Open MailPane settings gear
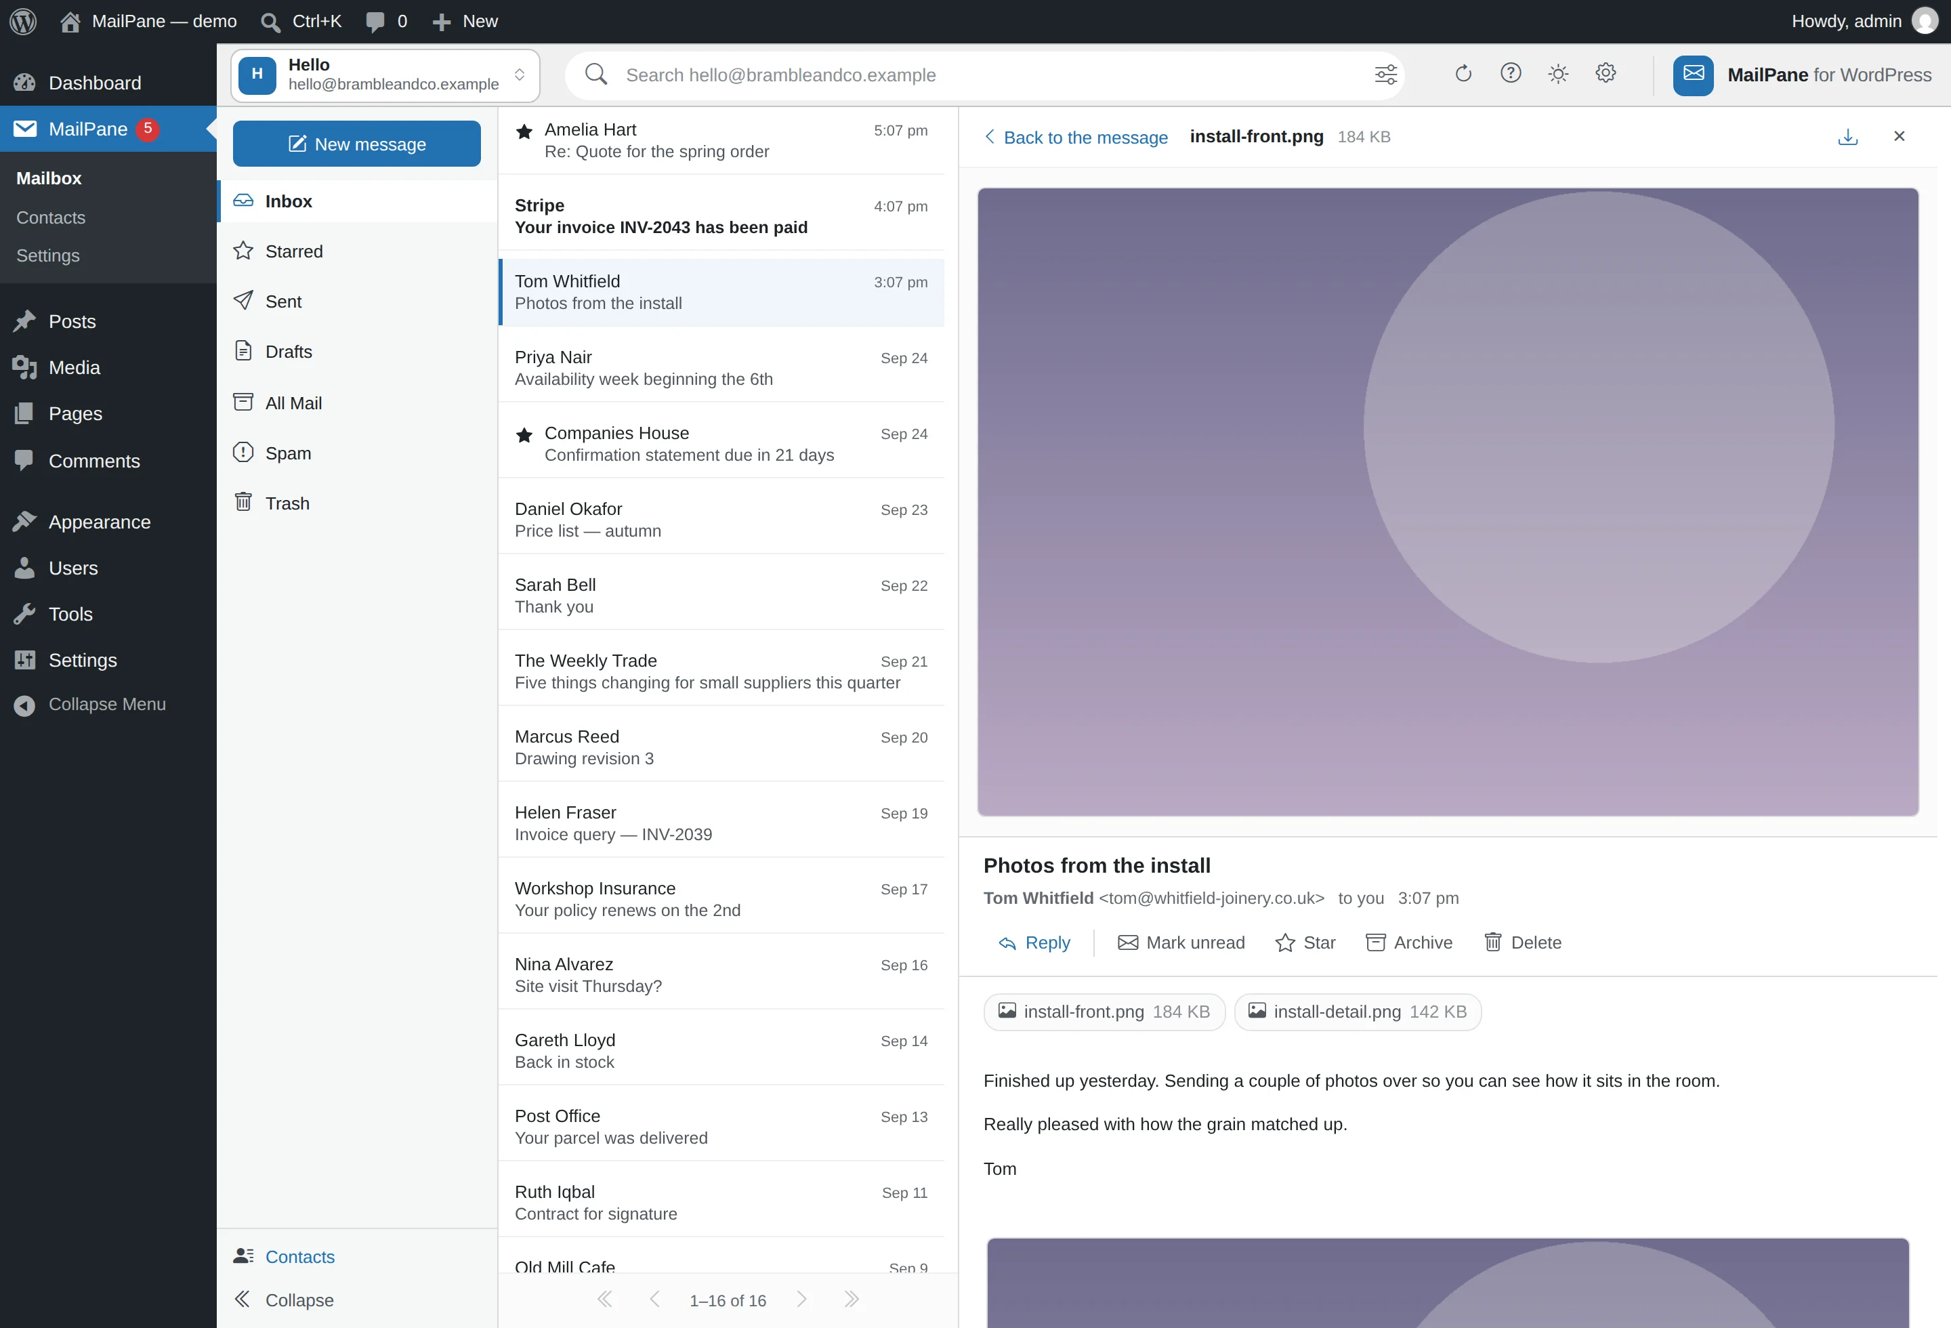1951x1328 pixels. click(x=1605, y=74)
